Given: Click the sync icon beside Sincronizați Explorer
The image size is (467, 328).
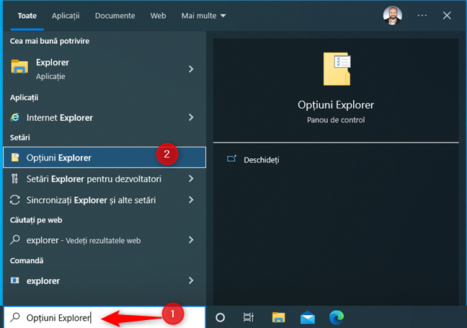Looking at the screenshot, I should coord(14,200).
